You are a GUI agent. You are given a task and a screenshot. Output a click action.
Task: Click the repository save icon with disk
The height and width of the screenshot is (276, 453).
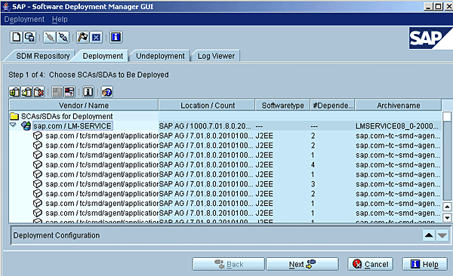pyautogui.click(x=29, y=37)
